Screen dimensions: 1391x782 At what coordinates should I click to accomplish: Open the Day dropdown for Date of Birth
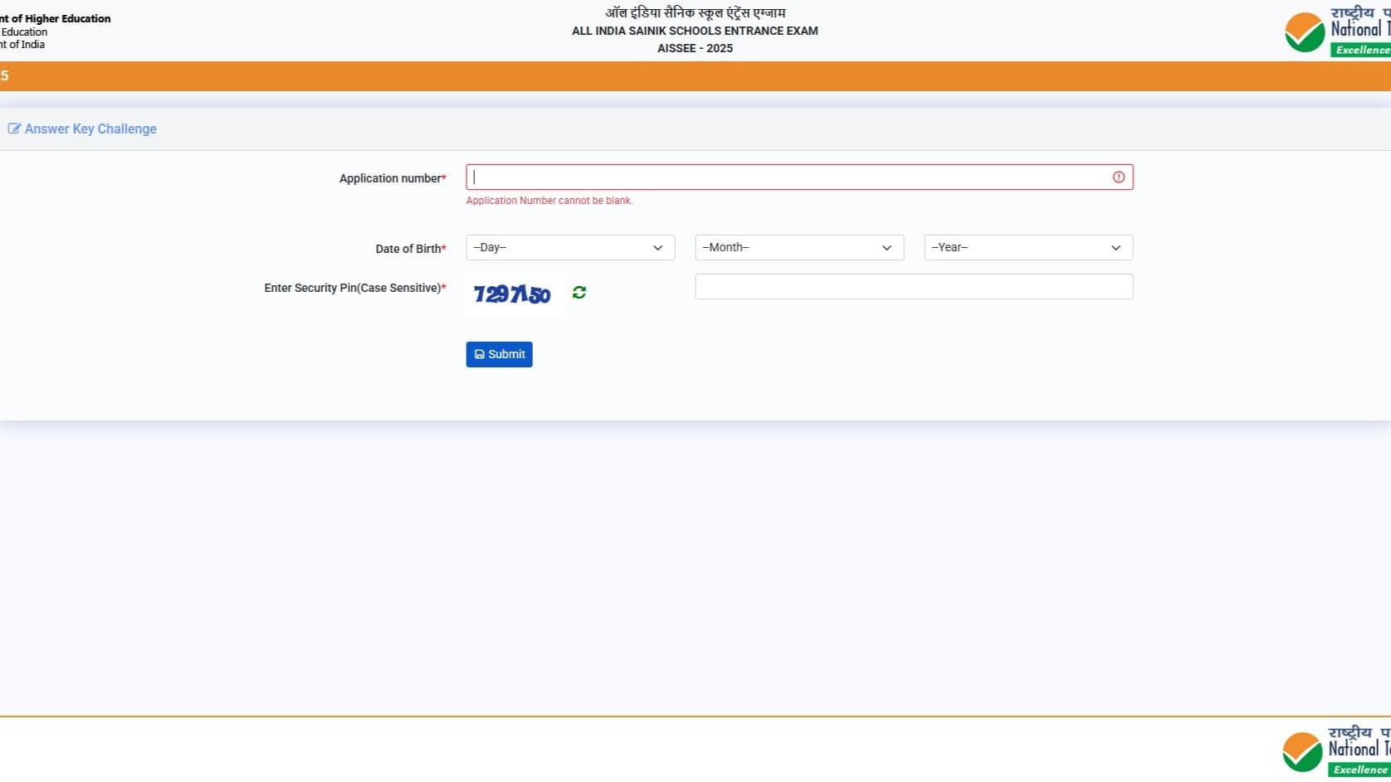click(x=570, y=248)
